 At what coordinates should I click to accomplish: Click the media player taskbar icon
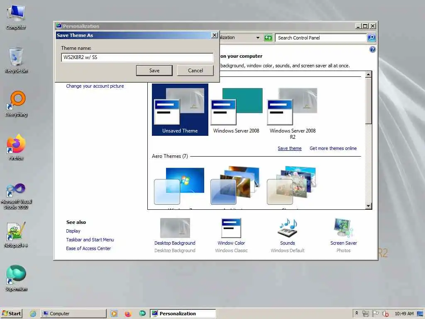[114, 314]
